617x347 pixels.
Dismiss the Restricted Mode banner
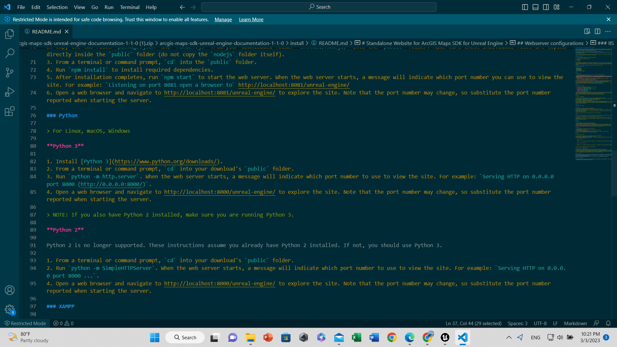pyautogui.click(x=608, y=20)
